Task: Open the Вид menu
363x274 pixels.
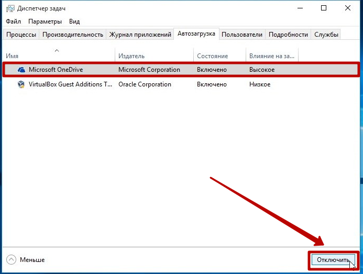Action: tap(74, 21)
